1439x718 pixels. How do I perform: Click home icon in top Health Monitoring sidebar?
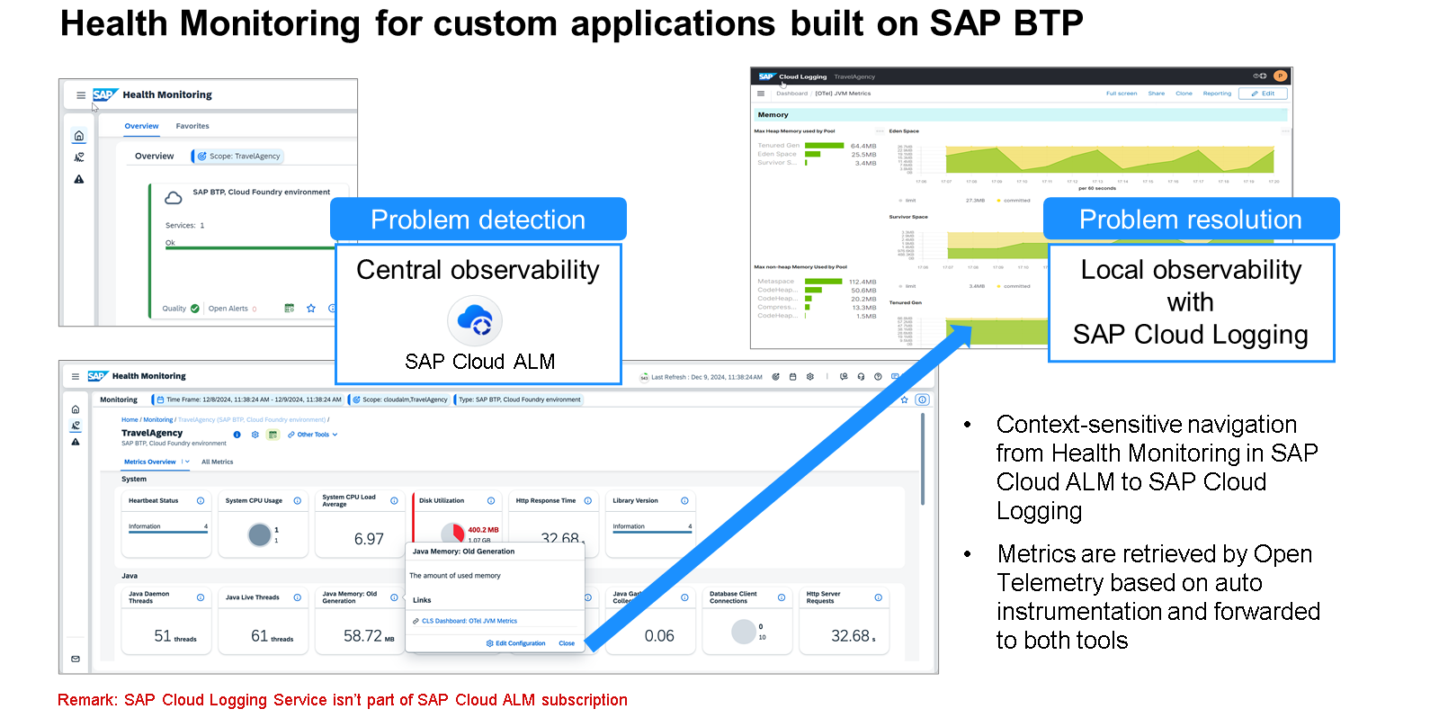coord(79,136)
